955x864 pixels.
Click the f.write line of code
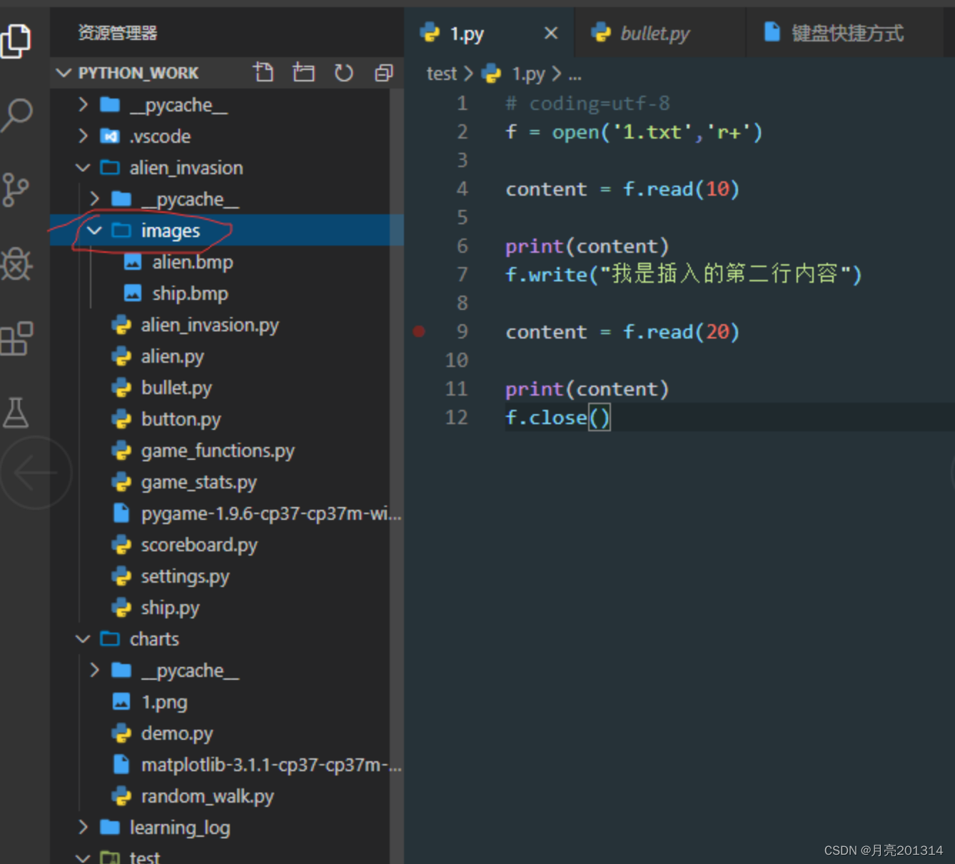click(684, 274)
